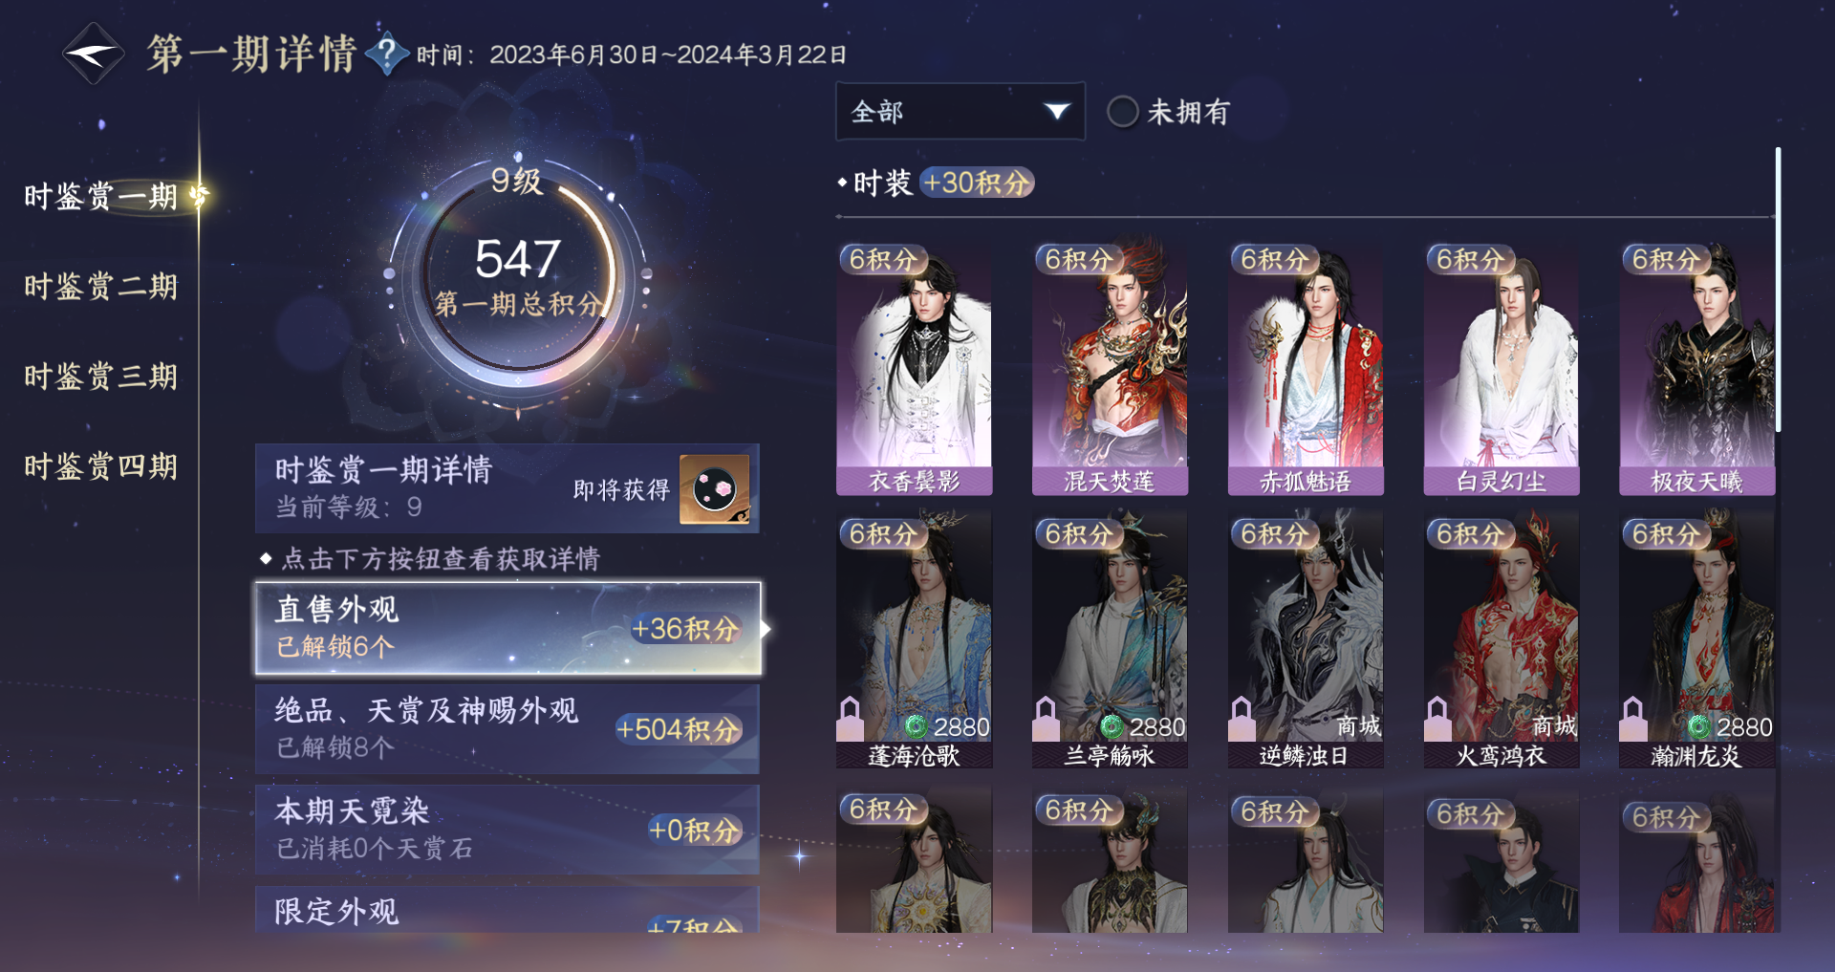Click lock icon on 逆鳞浊日 outfit
The height and width of the screenshot is (972, 1835).
click(1241, 719)
